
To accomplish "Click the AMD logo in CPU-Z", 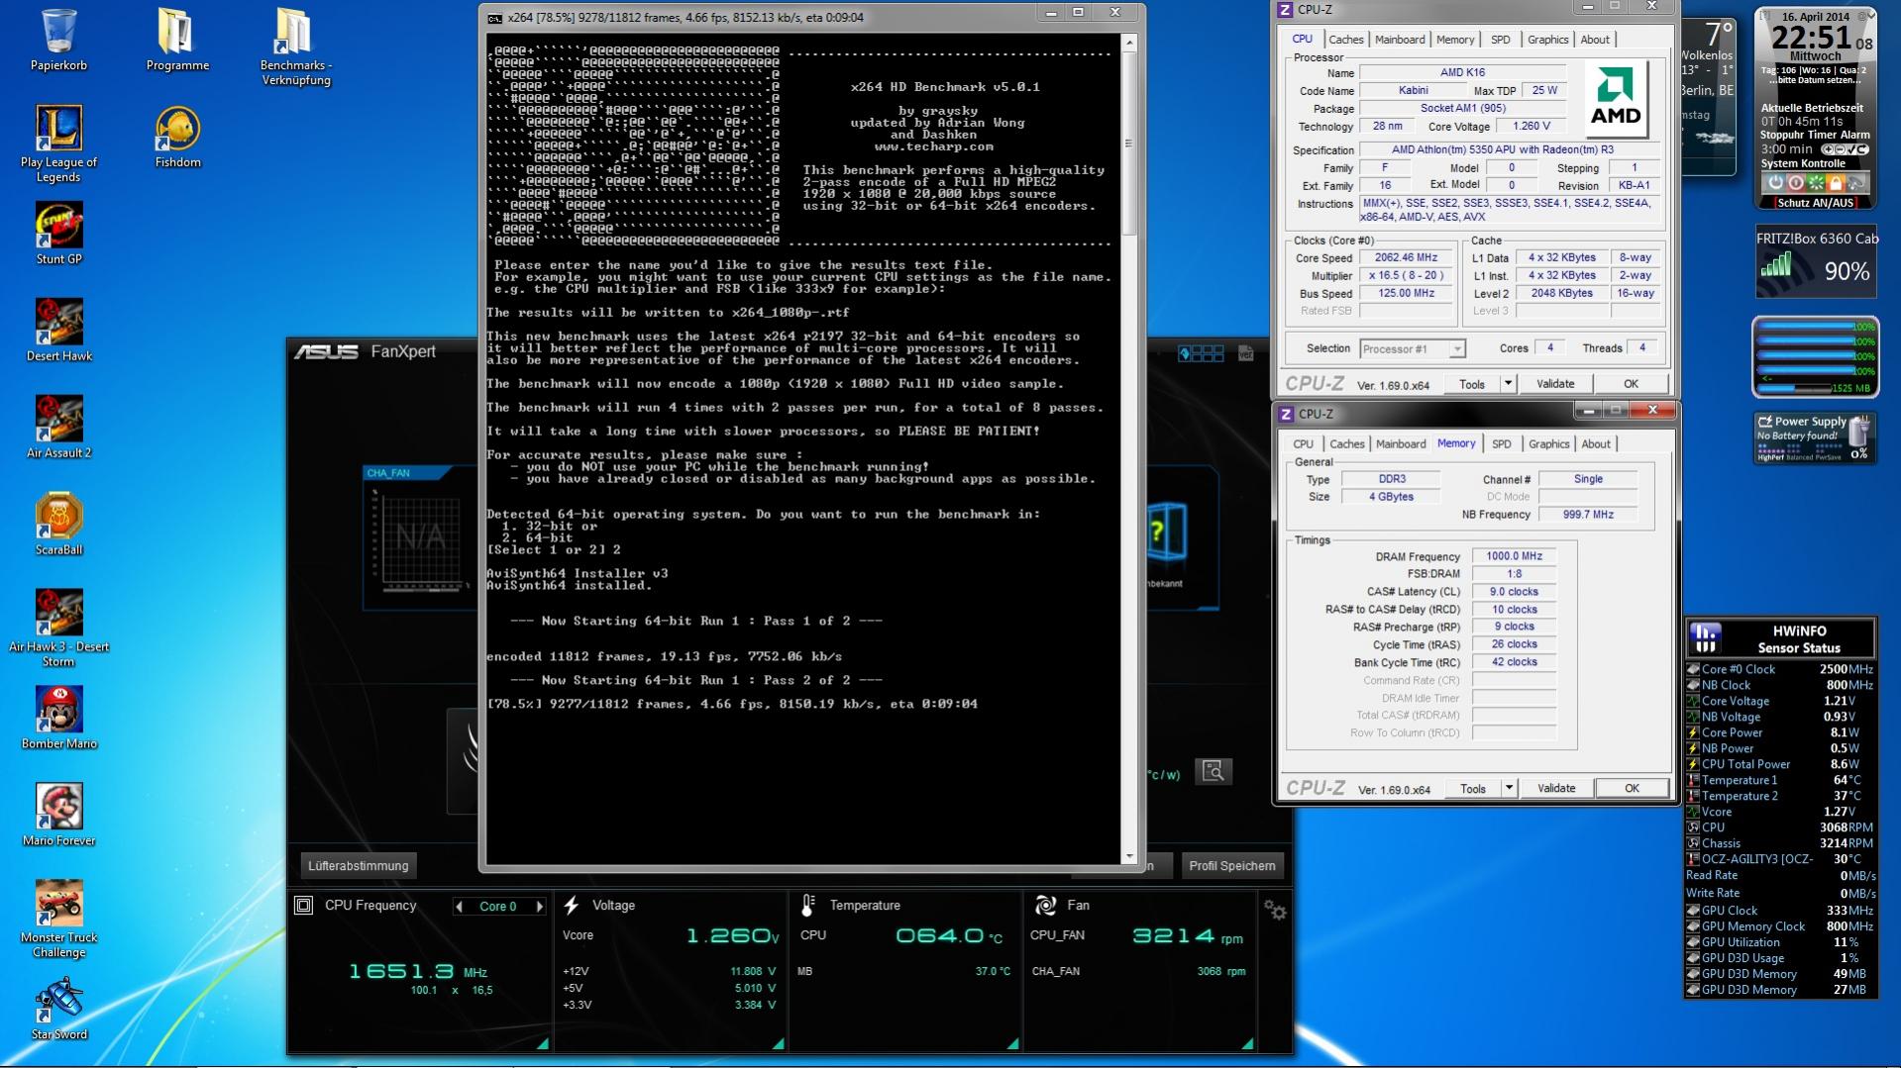I will (x=1615, y=99).
